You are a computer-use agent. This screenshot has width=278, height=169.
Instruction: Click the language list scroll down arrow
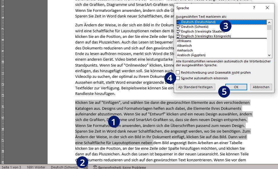pos(269,55)
